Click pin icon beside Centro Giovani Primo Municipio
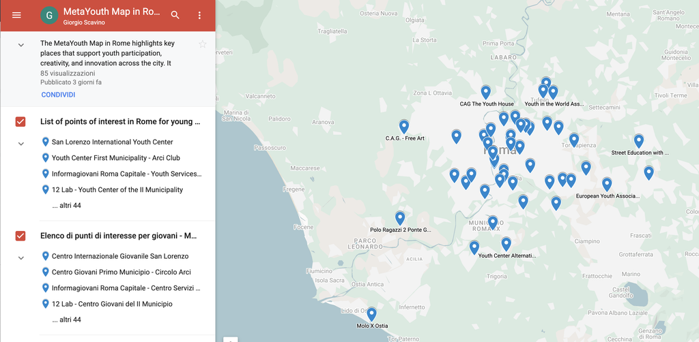The width and height of the screenshot is (699, 342). click(45, 272)
